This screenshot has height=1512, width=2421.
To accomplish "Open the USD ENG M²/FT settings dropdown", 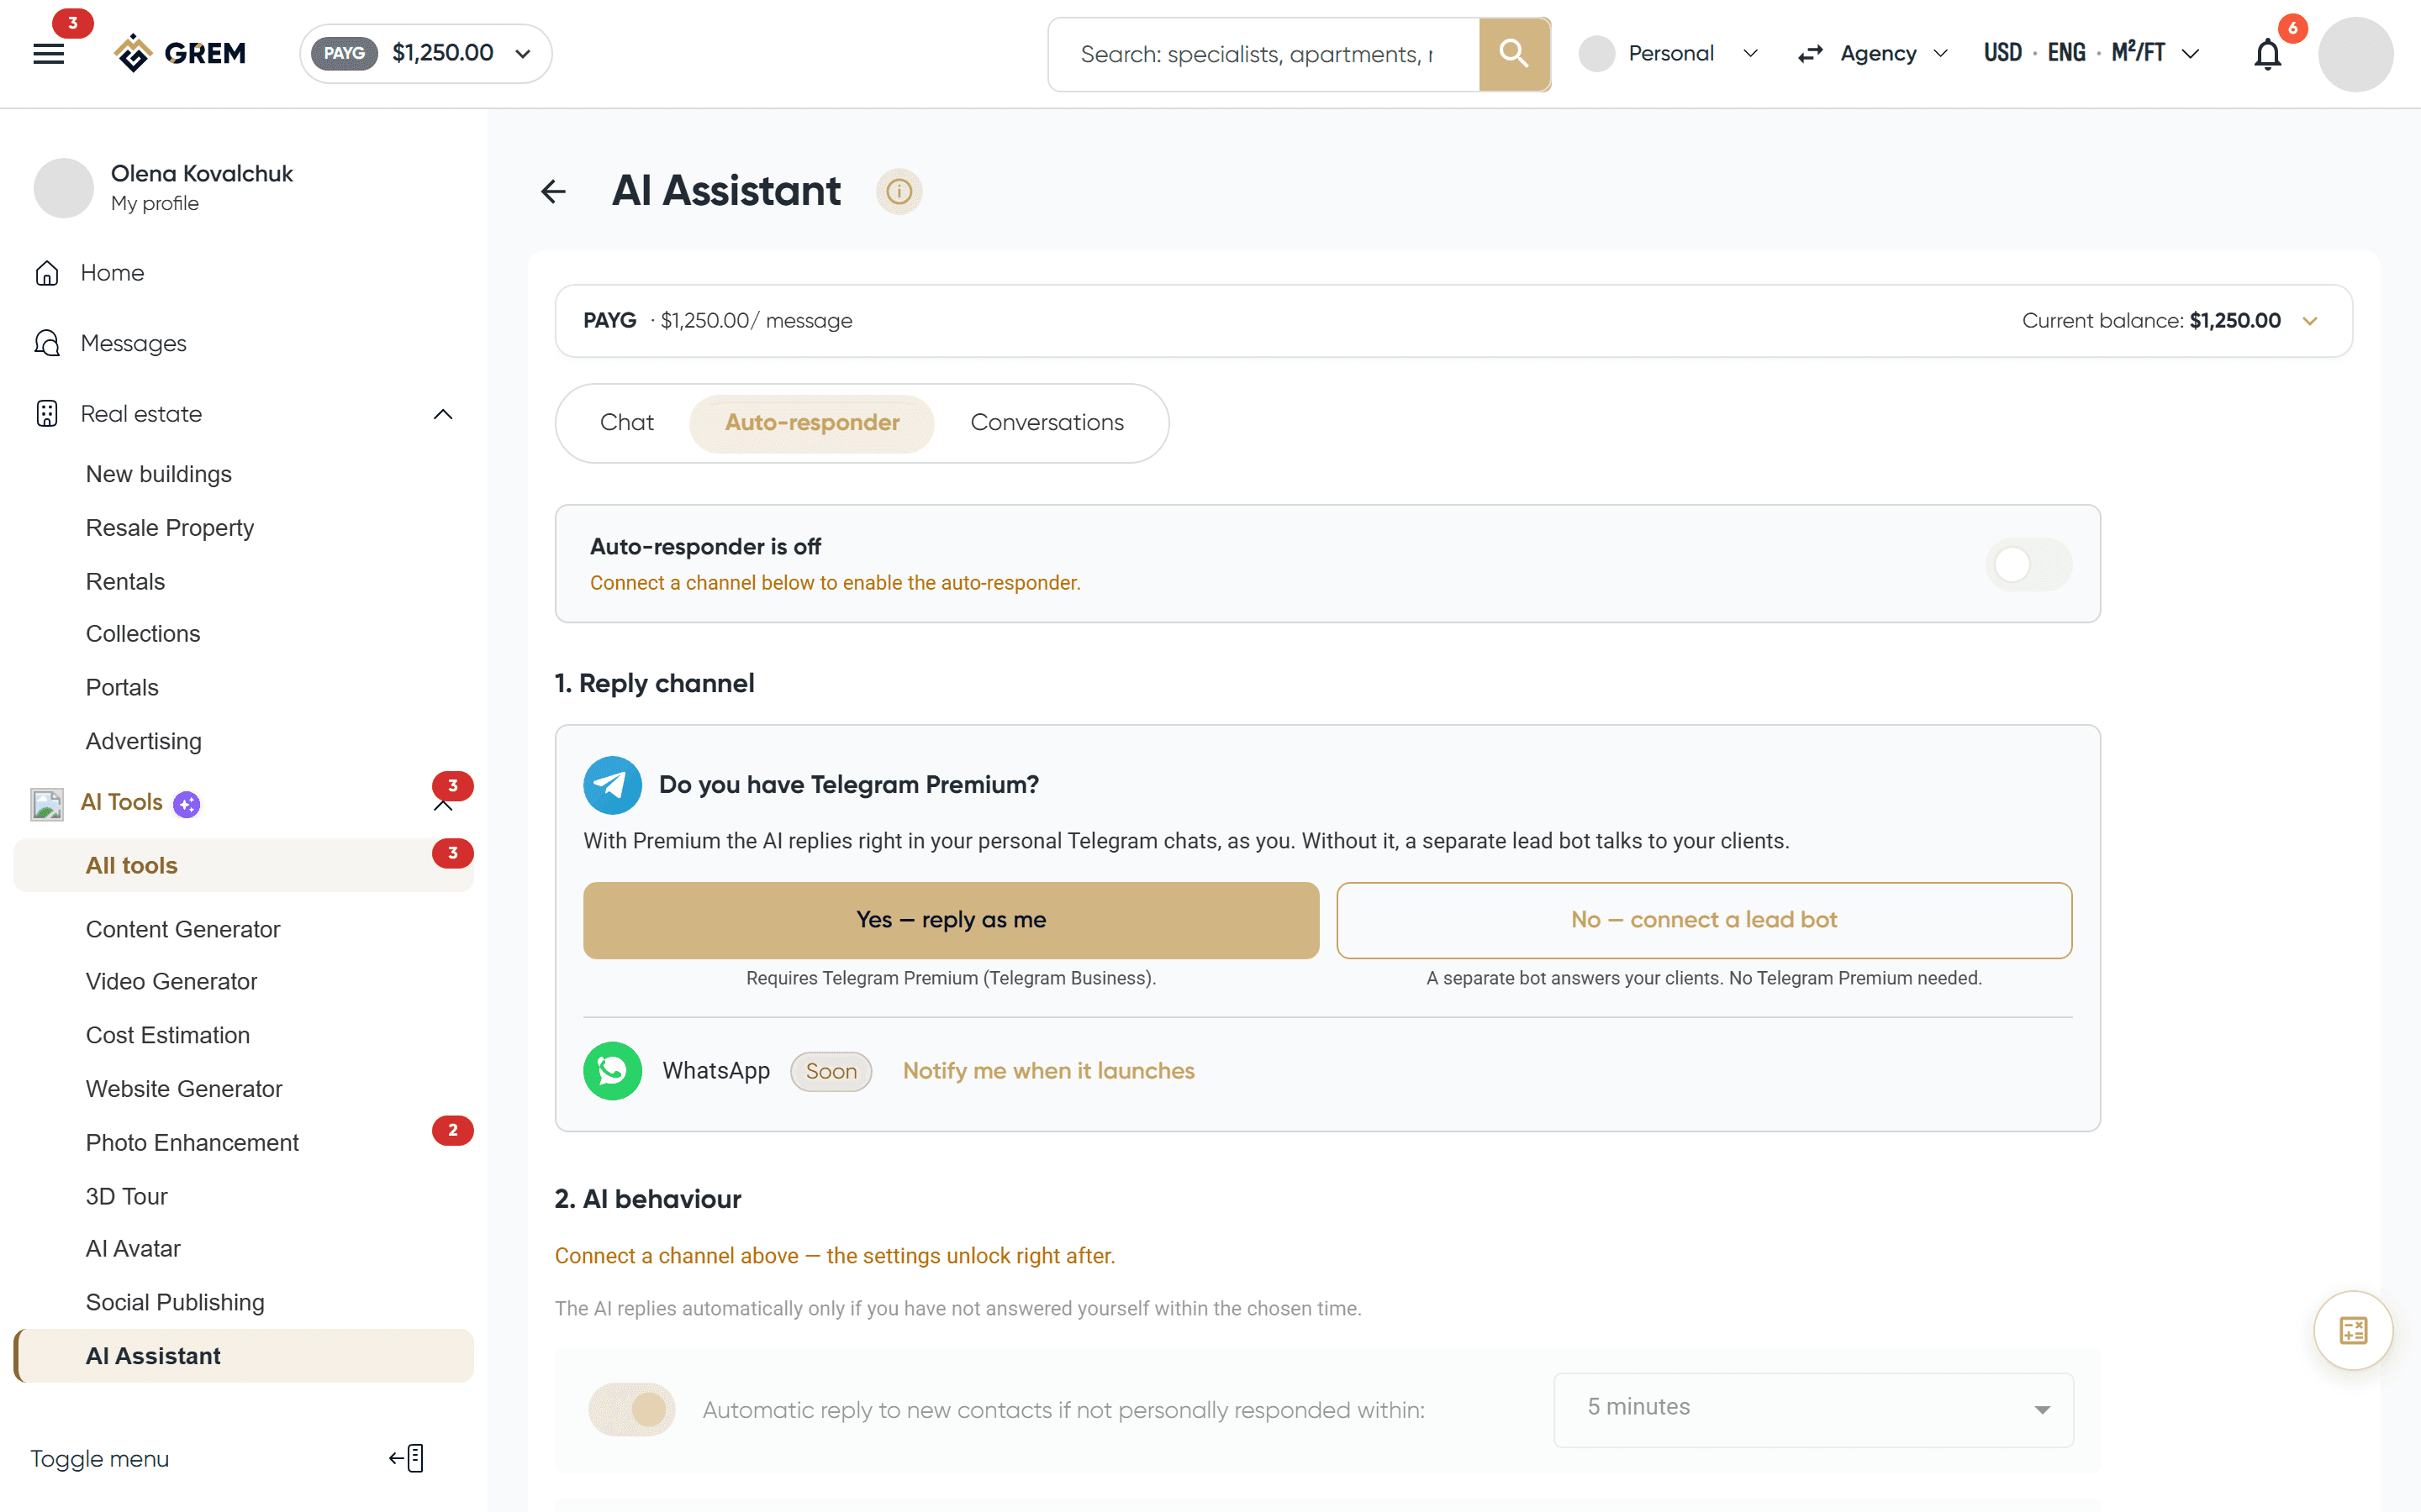I will click(2189, 54).
